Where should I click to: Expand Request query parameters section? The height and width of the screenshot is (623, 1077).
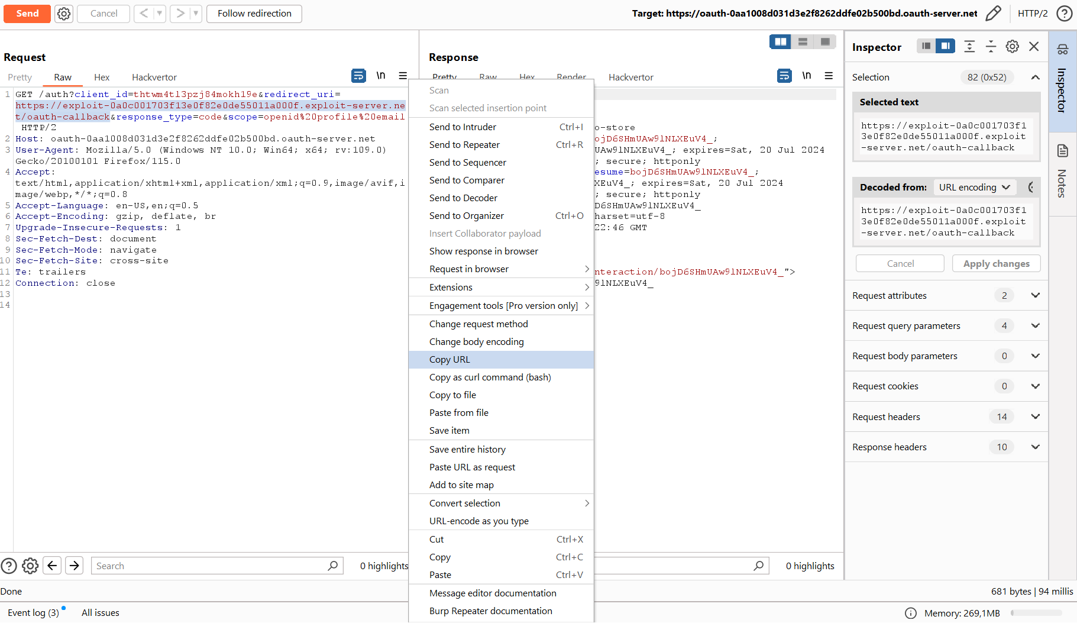(1035, 325)
